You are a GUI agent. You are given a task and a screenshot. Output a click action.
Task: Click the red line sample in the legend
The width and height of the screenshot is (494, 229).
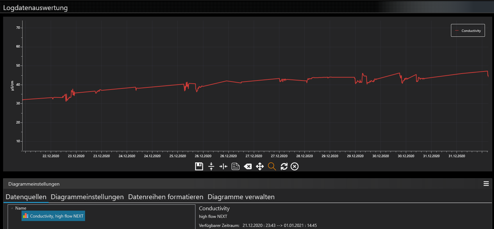[x=457, y=31]
